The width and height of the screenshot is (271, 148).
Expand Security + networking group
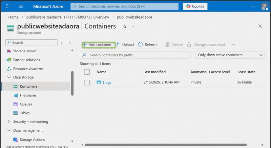9,122
